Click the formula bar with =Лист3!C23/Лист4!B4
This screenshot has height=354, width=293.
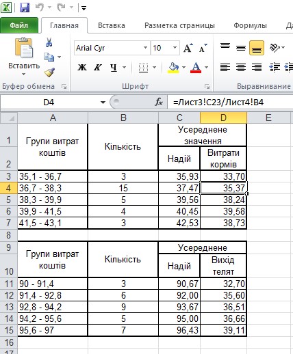(231, 103)
